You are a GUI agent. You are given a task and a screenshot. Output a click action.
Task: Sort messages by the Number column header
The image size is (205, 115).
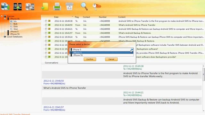pos(102,17)
